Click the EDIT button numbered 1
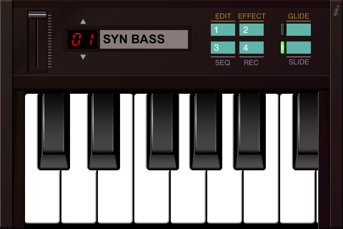 click(223, 30)
